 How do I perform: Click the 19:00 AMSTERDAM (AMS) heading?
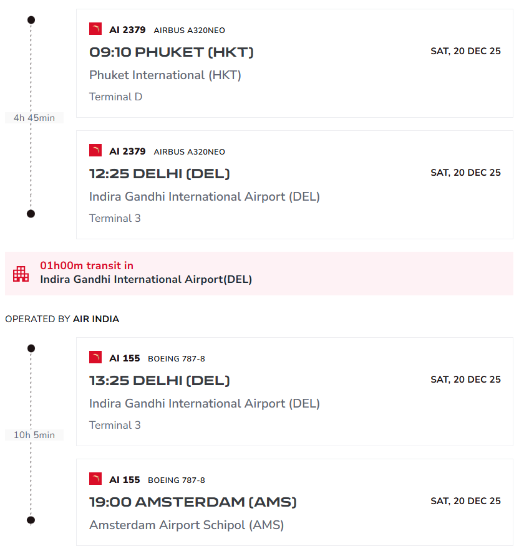click(193, 502)
